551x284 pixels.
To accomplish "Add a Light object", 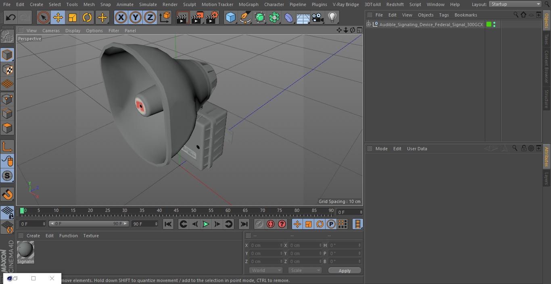I will click(x=332, y=18).
